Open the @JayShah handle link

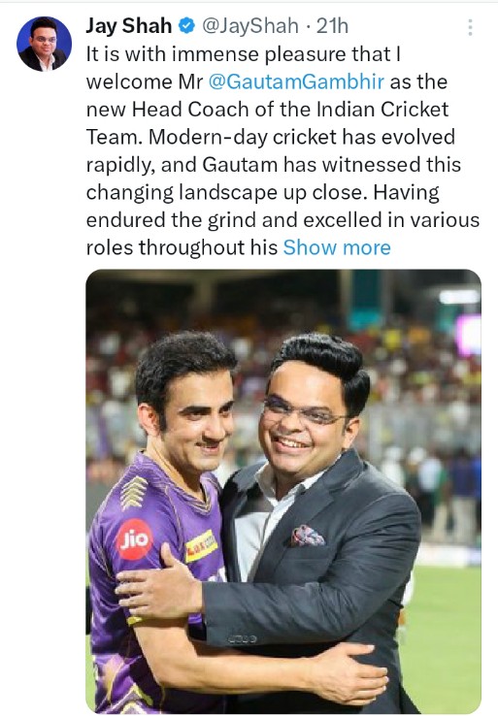(x=249, y=26)
